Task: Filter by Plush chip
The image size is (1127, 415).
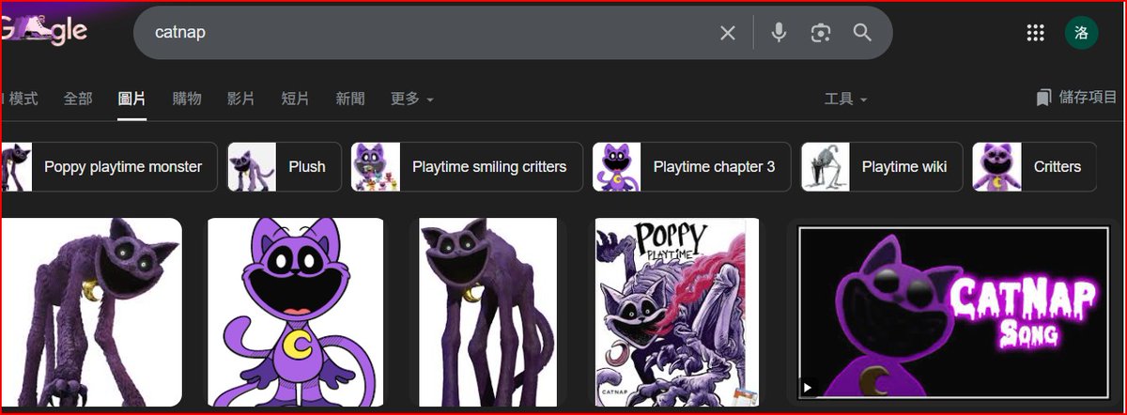Action: click(x=283, y=167)
